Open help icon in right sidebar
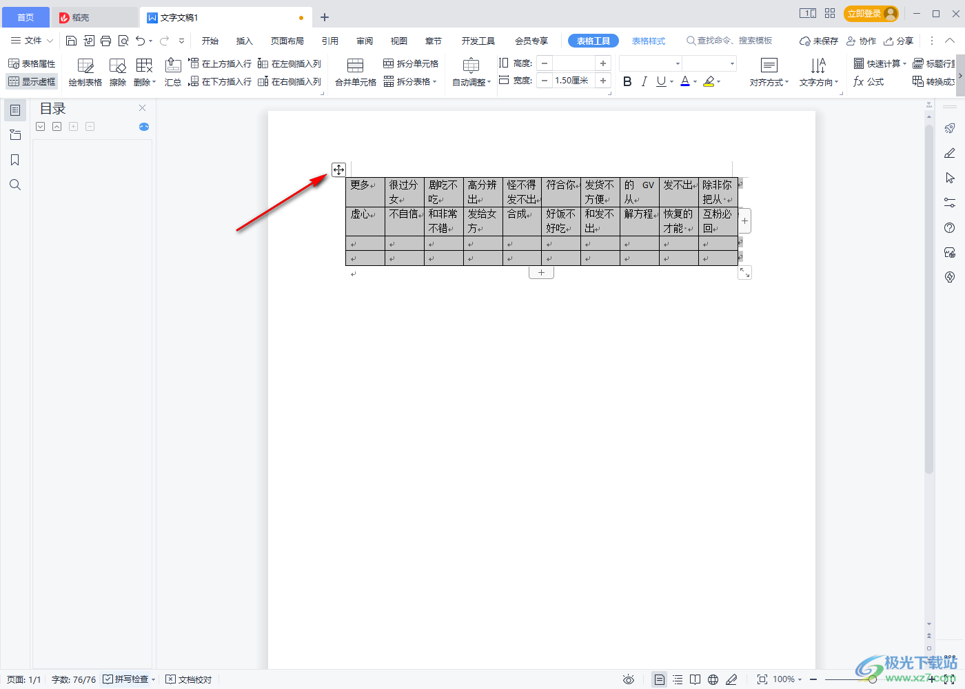Viewport: 965px width, 689px height. click(950, 227)
